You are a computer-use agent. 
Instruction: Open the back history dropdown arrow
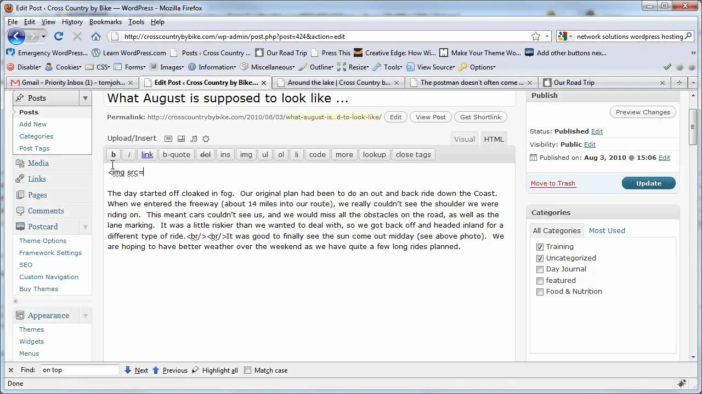(x=43, y=37)
